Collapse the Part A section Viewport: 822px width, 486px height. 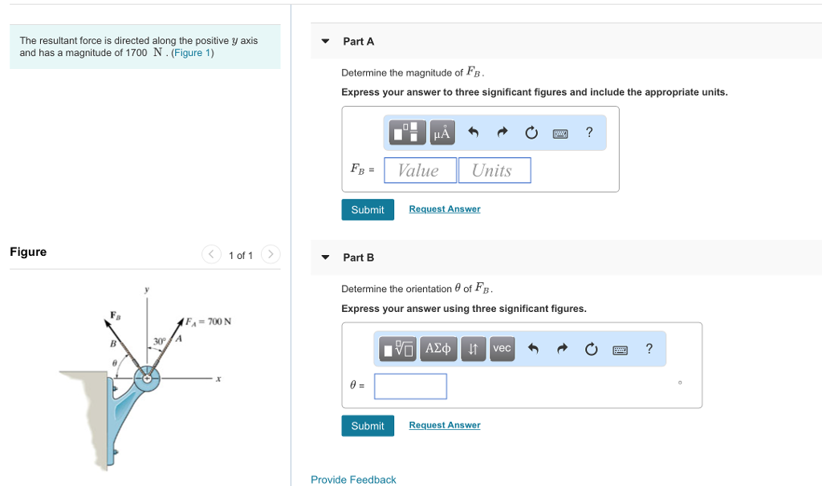pyautogui.click(x=324, y=41)
